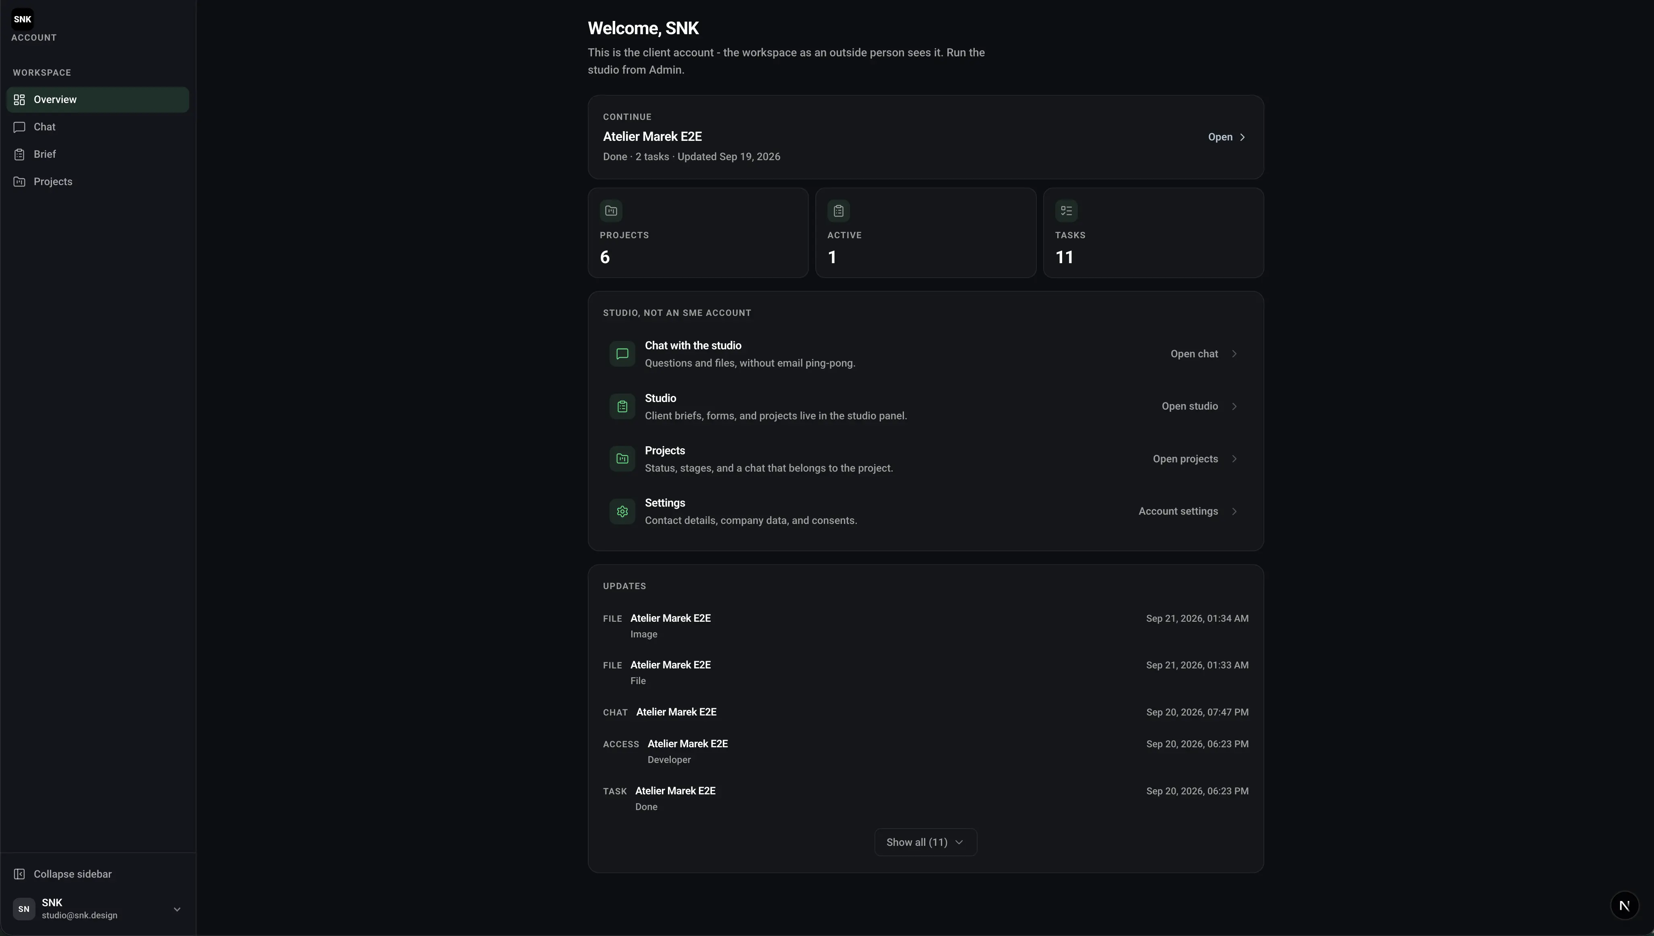Click timestamp Sep 21, 2026, 01:34 AM
This screenshot has height=936, width=1654.
pos(1197,619)
